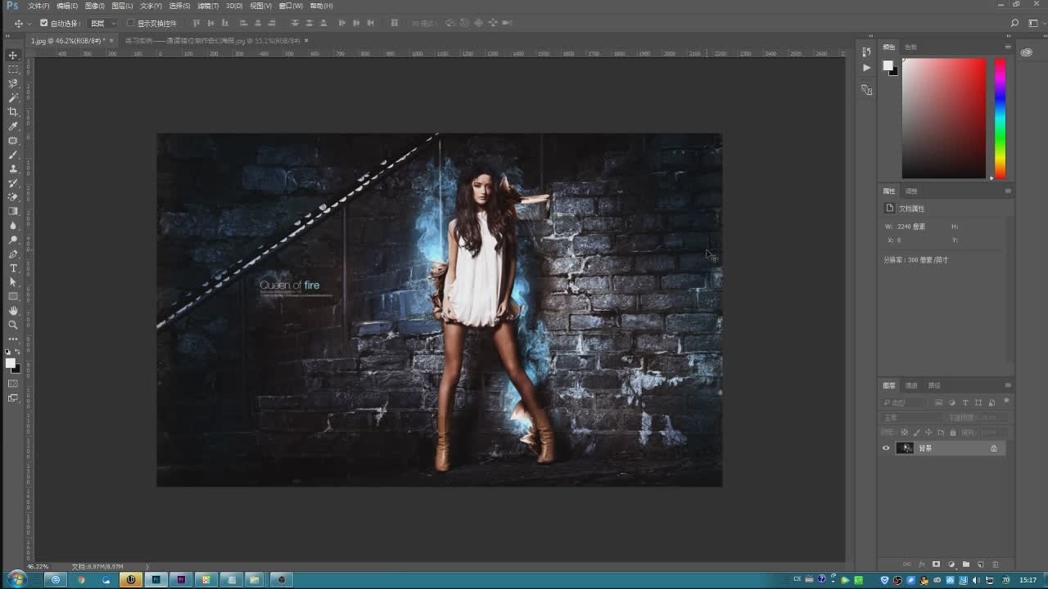Image resolution: width=1048 pixels, height=589 pixels.
Task: Select the Rectangle shape tool
Action: (x=13, y=296)
